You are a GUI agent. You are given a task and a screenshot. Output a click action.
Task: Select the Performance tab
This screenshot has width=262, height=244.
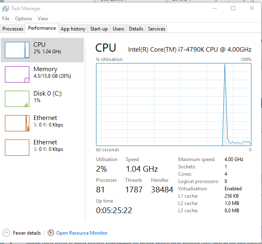(x=42, y=28)
